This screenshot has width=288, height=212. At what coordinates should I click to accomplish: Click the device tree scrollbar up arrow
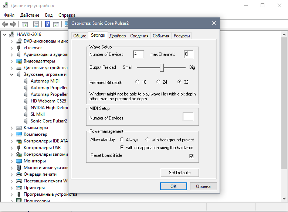coord(284,34)
